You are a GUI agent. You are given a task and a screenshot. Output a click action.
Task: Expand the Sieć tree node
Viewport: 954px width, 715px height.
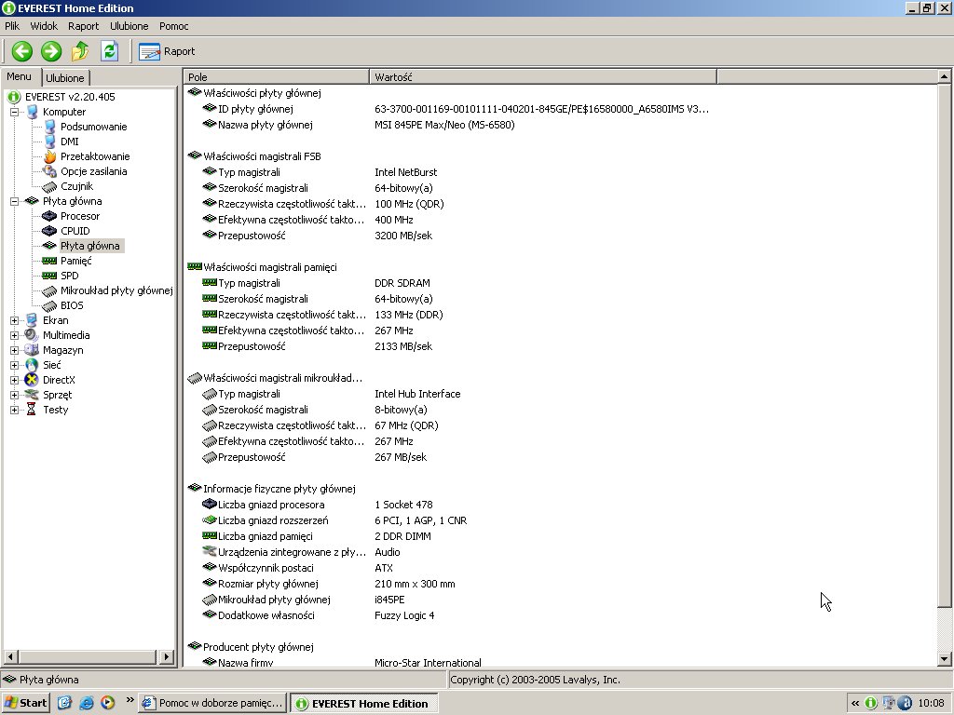15,365
